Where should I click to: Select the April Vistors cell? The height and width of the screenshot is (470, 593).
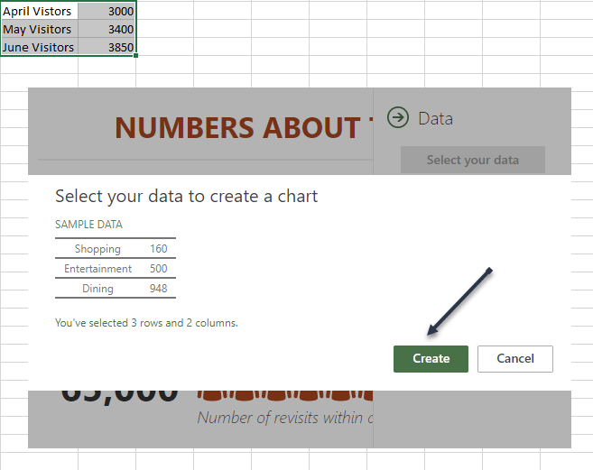tap(40, 11)
